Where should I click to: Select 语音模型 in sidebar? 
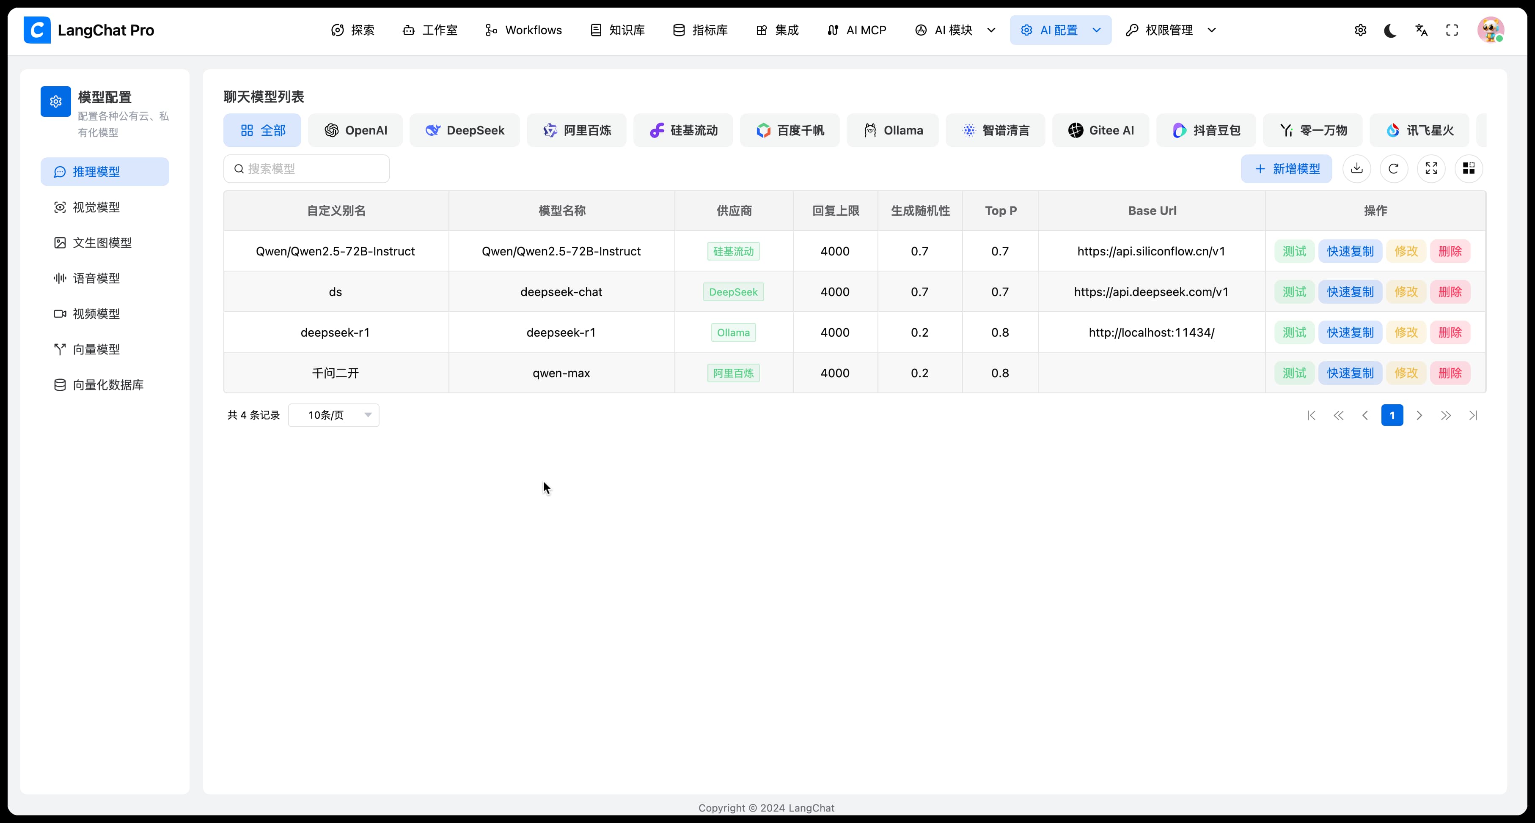point(105,278)
